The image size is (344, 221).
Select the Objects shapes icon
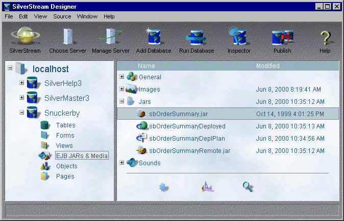45,166
